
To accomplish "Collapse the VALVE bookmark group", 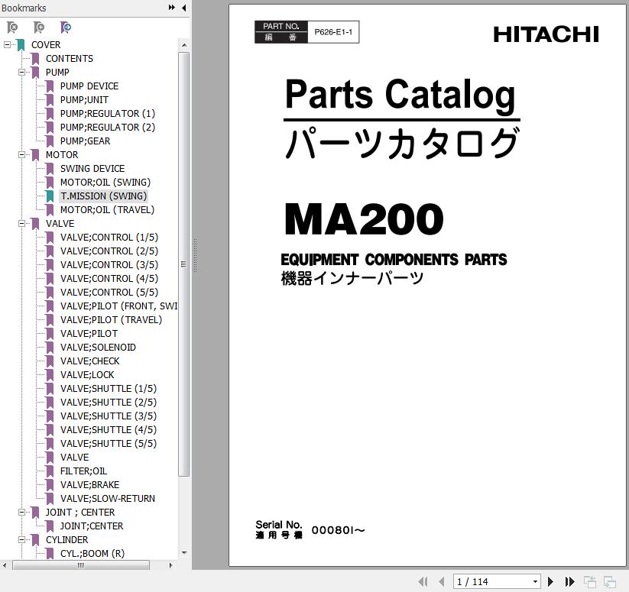I will 21,223.
